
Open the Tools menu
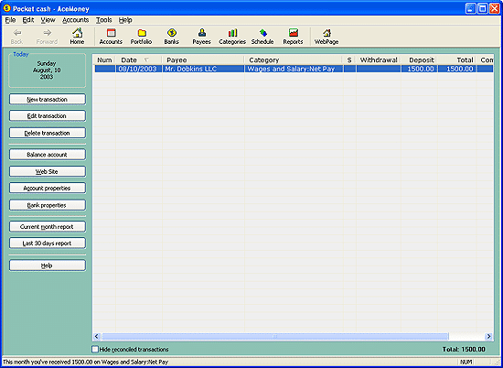point(104,20)
